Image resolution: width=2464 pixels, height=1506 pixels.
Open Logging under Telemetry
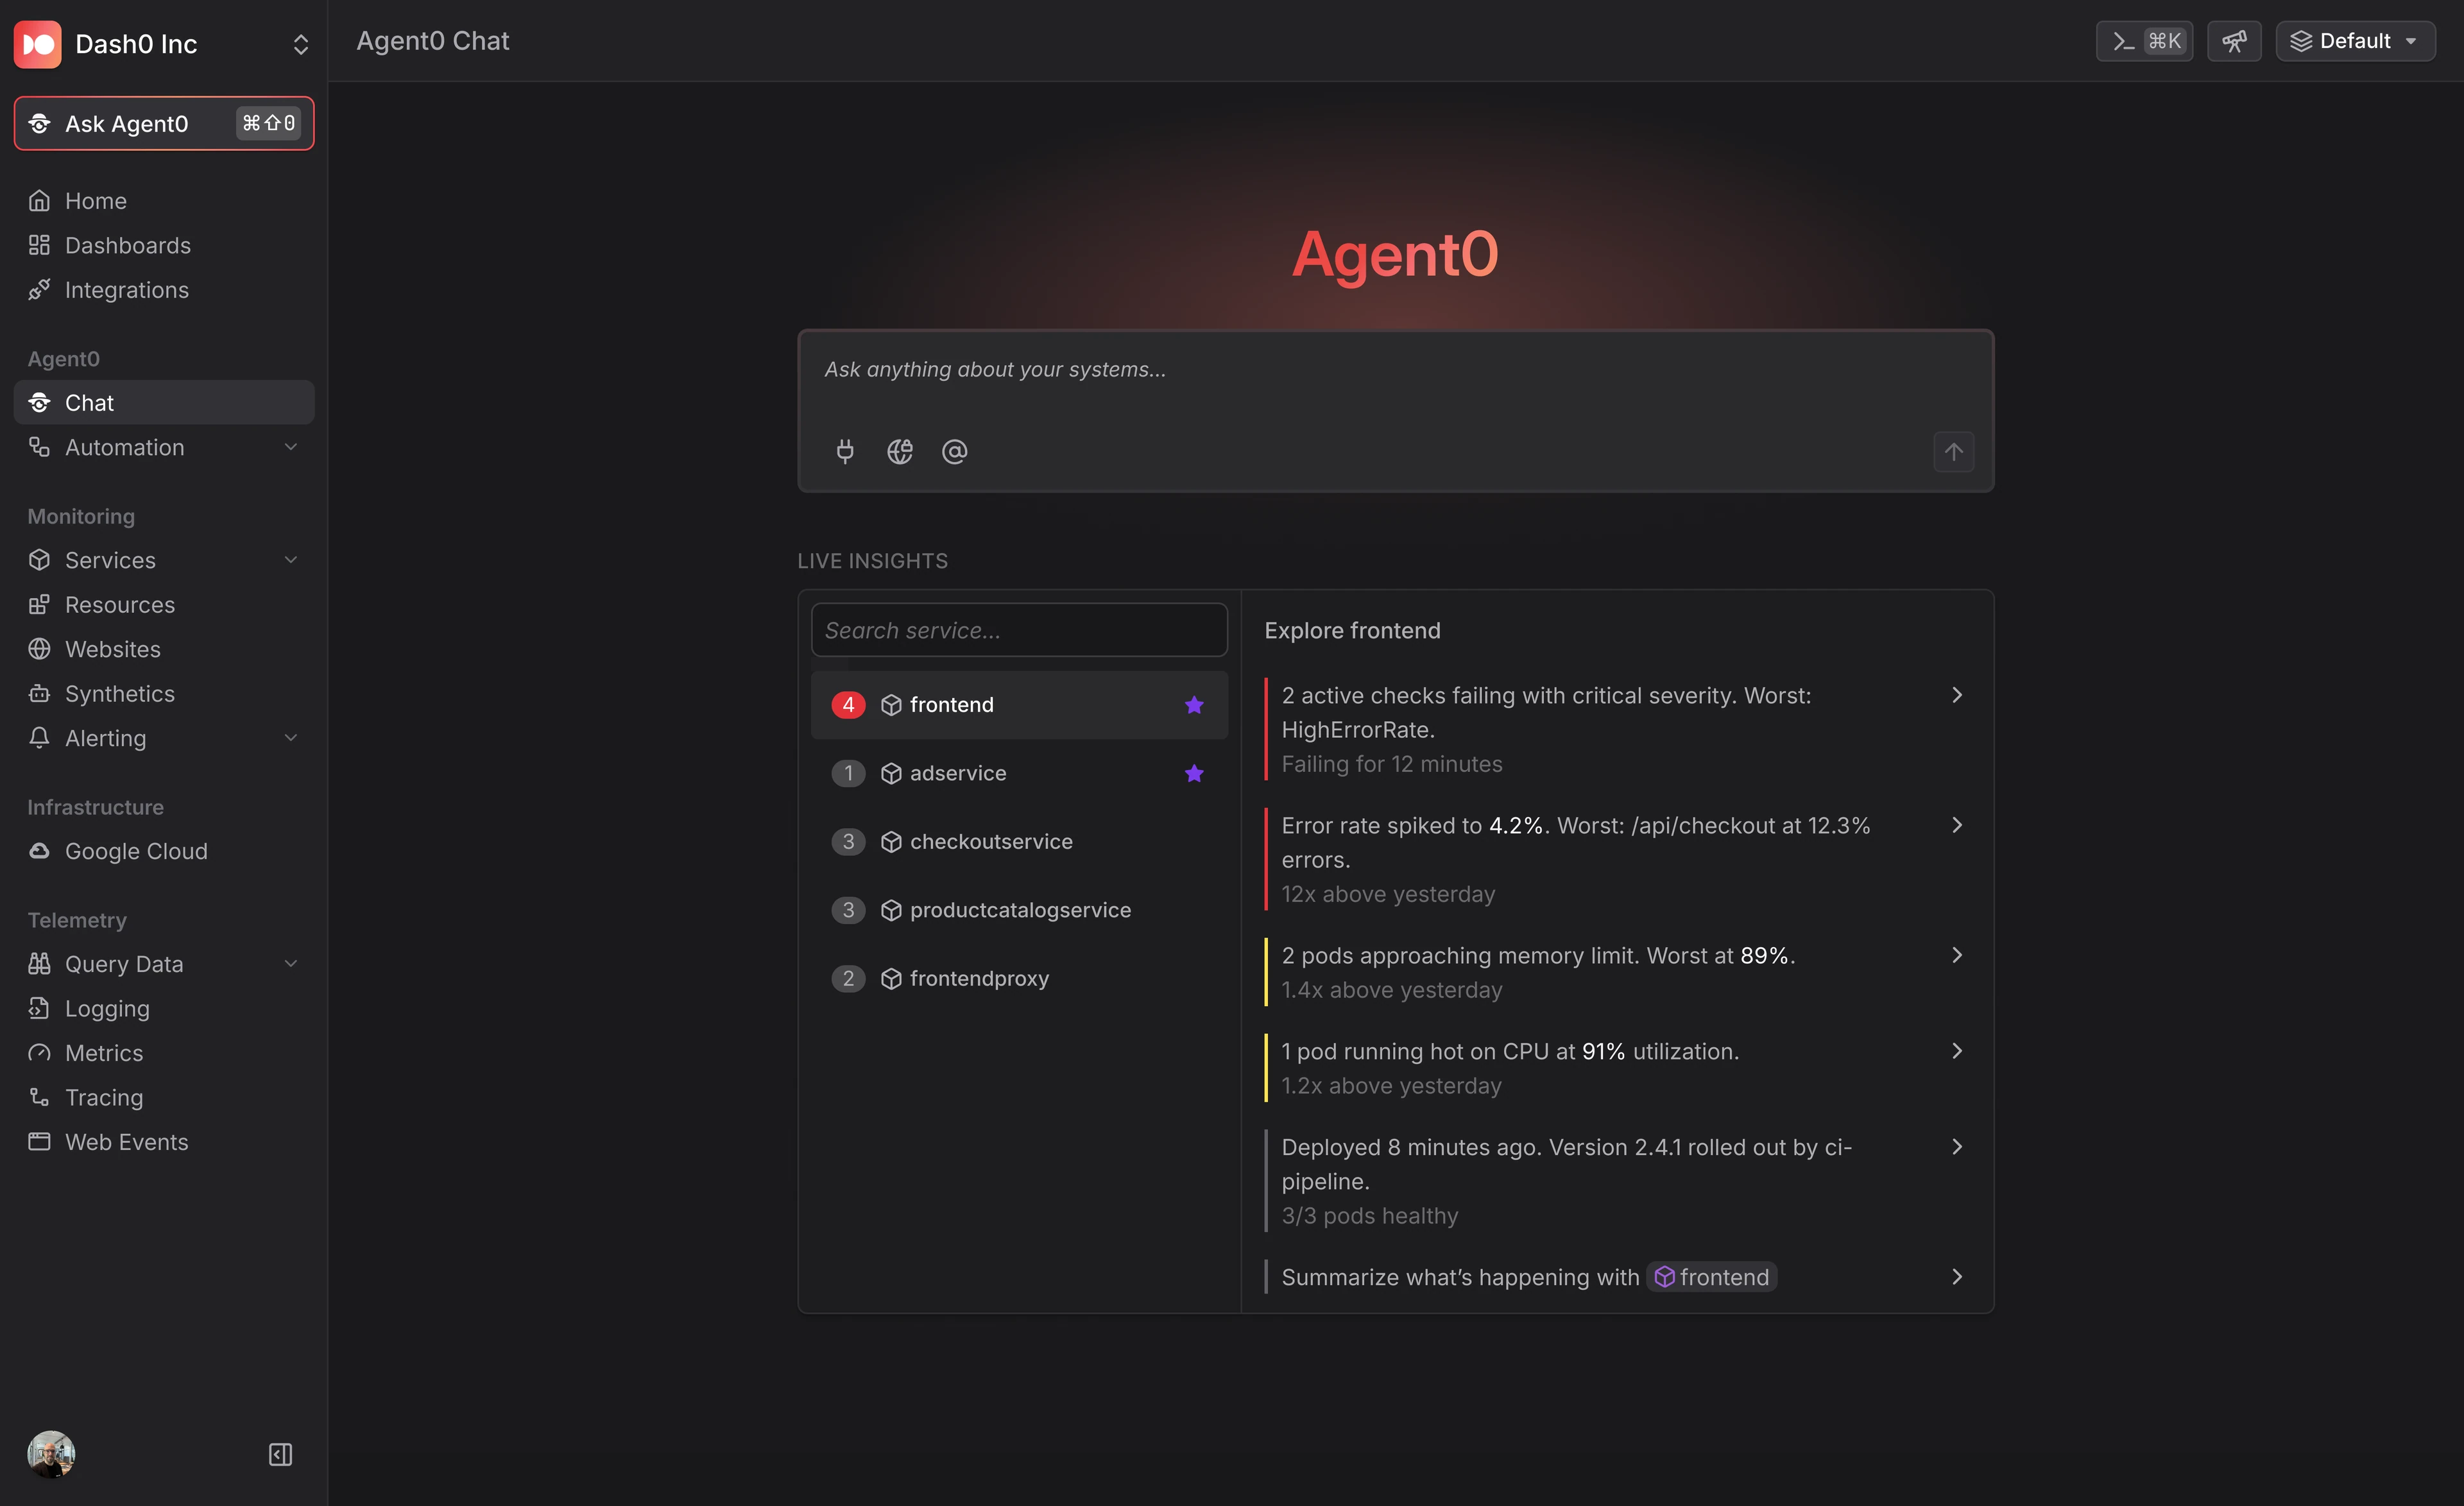click(x=164, y=1009)
